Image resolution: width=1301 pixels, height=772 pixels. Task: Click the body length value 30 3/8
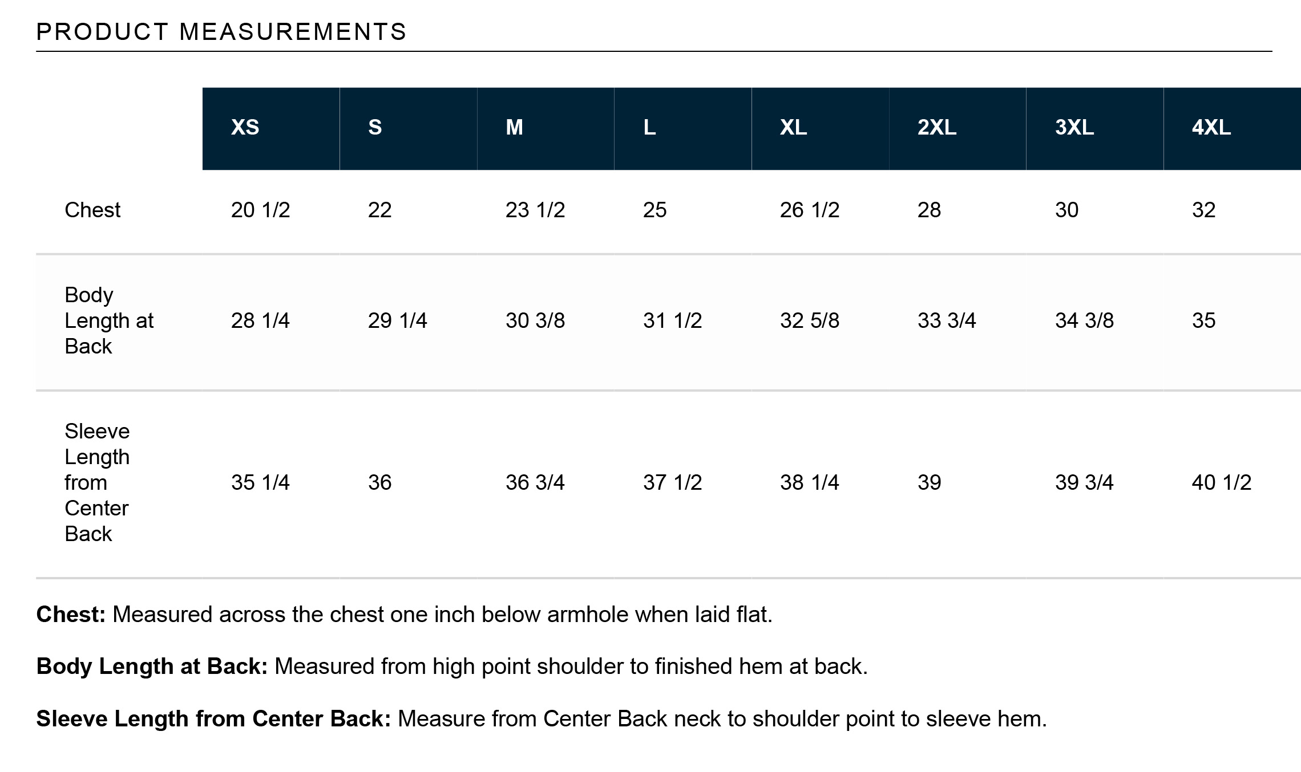535,320
